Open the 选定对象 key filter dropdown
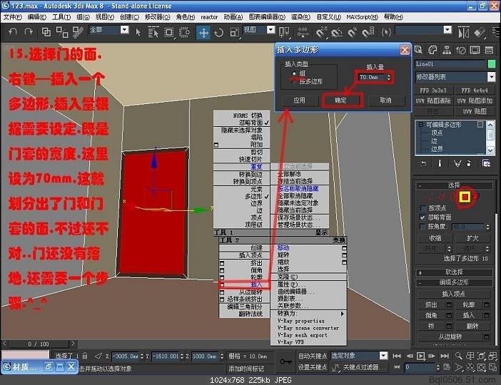The image size is (501, 385). click(x=383, y=356)
